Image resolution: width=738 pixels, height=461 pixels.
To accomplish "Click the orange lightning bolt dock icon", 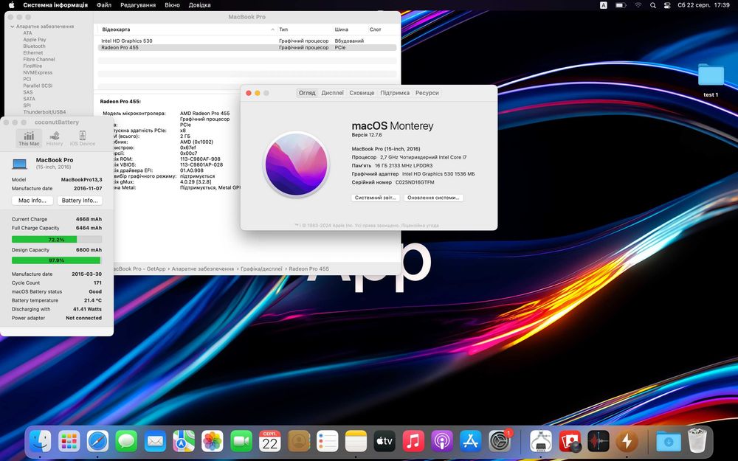I will [627, 441].
